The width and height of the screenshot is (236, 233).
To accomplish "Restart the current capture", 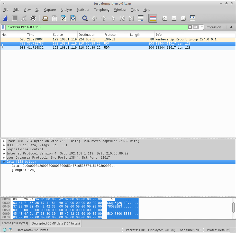I will pyautogui.click(x=24, y=18).
